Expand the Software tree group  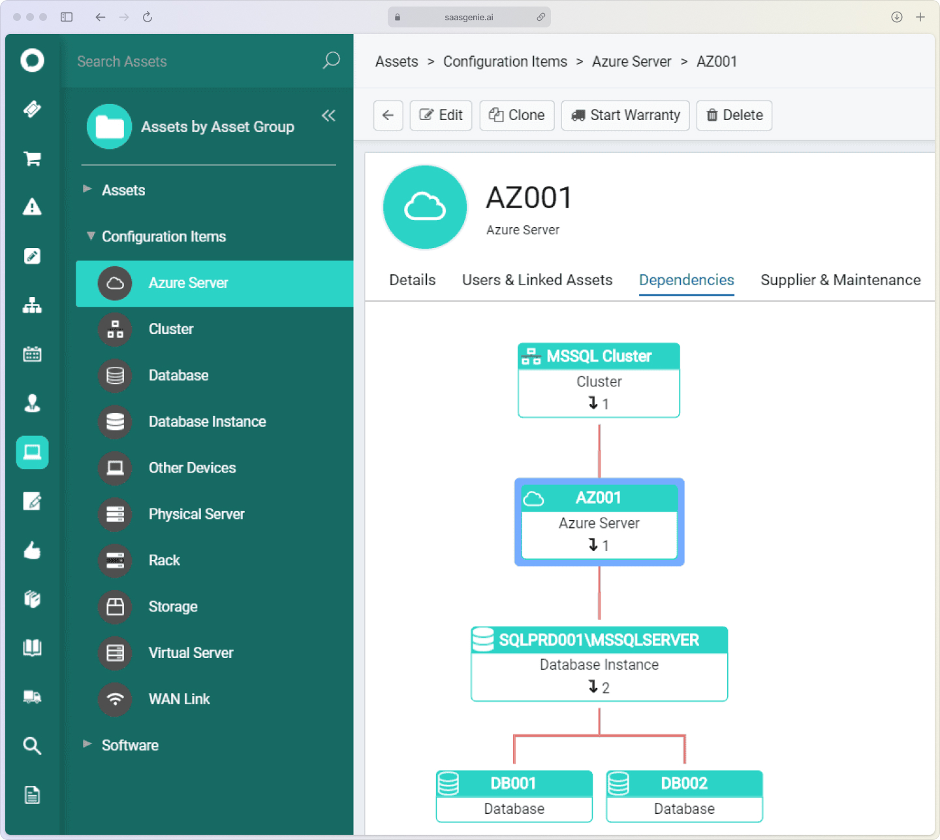(x=87, y=744)
